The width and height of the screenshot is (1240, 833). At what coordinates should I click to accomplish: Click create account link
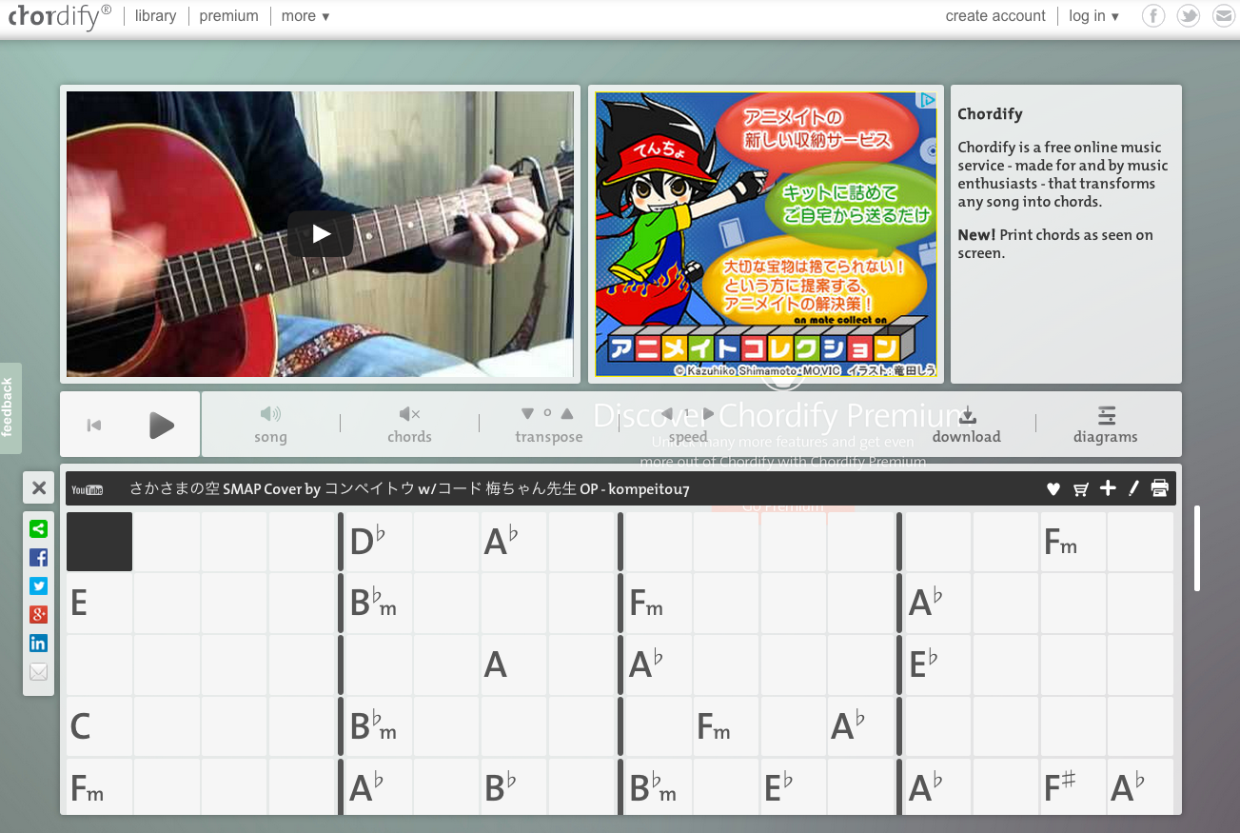point(995,16)
